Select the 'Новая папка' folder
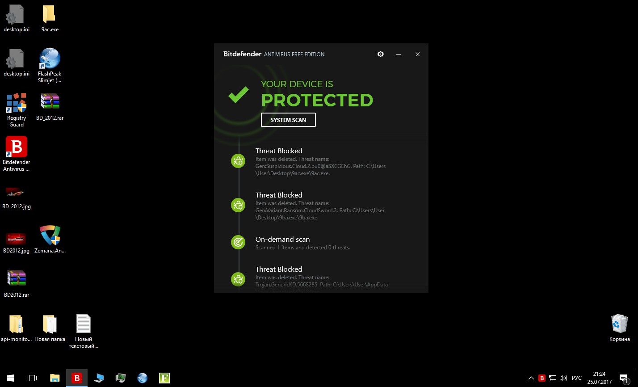This screenshot has height=387, width=638. tap(50, 328)
